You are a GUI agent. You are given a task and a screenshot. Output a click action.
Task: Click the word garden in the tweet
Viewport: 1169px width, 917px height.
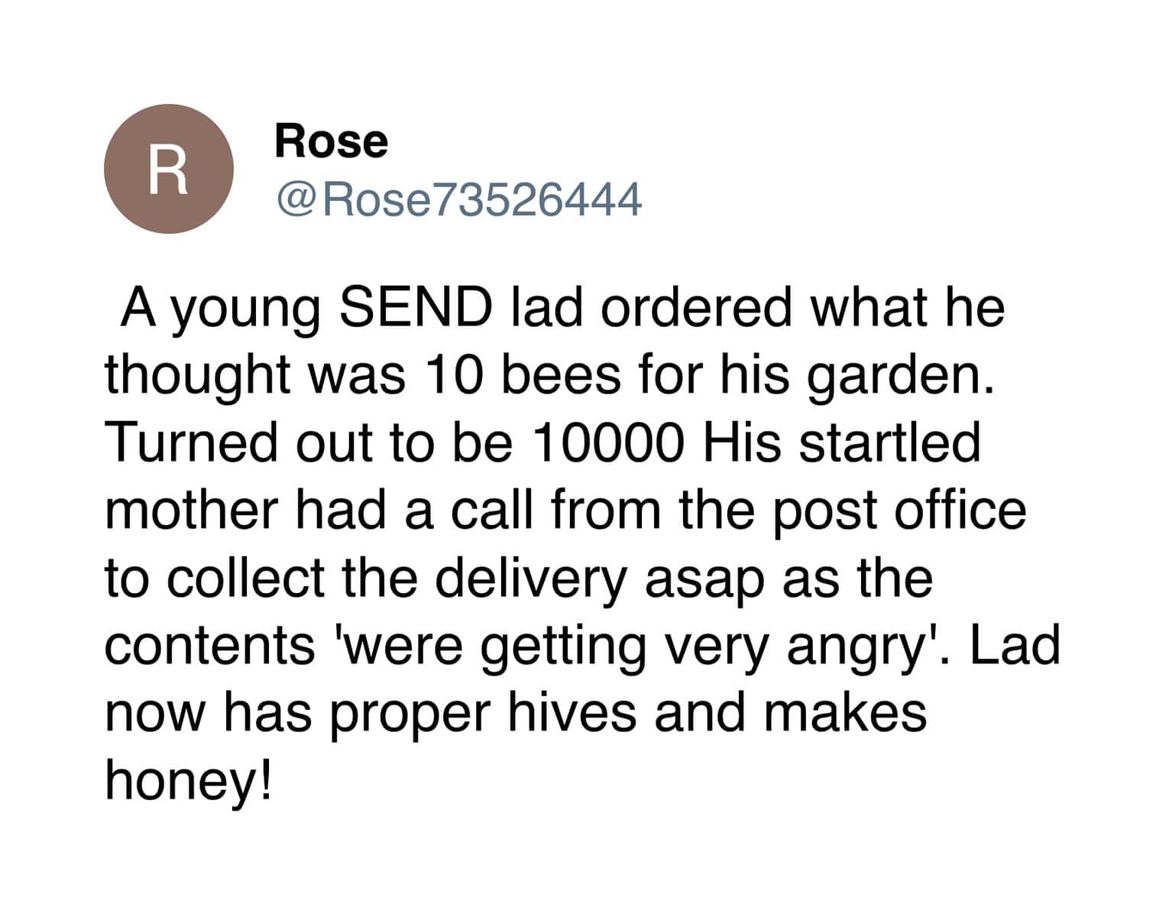coord(901,377)
